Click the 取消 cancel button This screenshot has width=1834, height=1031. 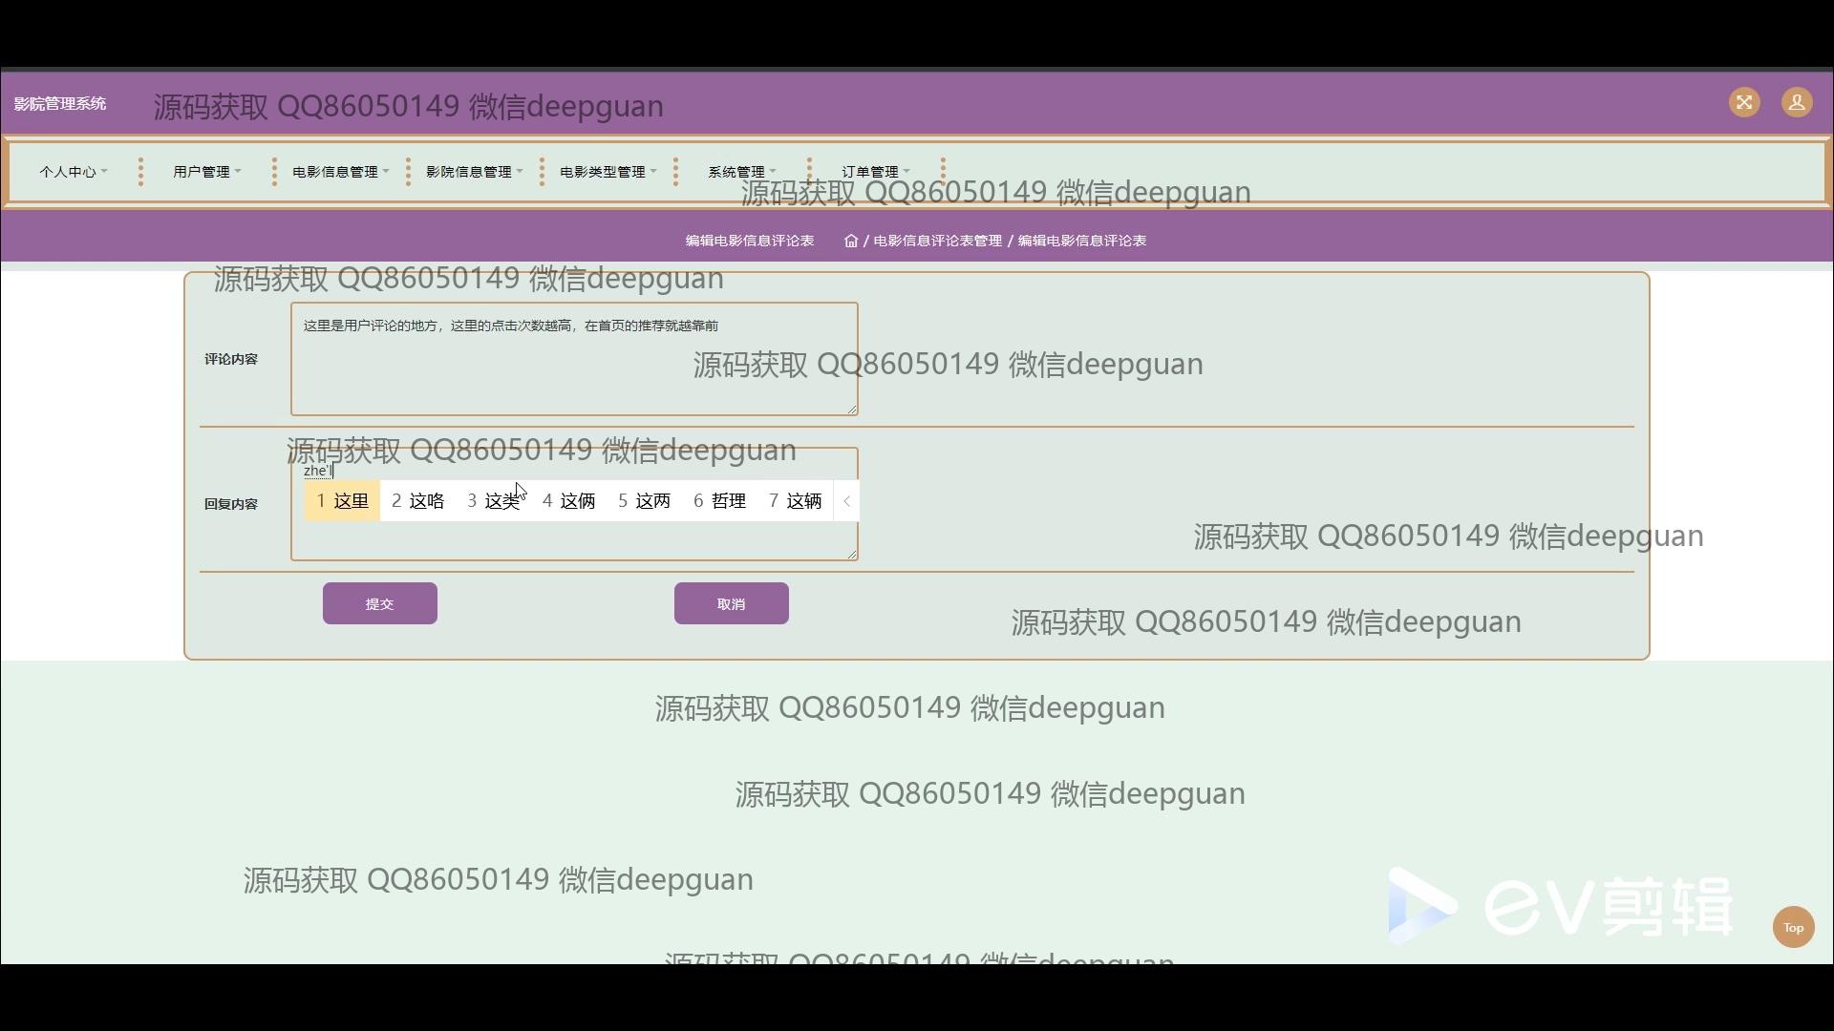coord(732,603)
